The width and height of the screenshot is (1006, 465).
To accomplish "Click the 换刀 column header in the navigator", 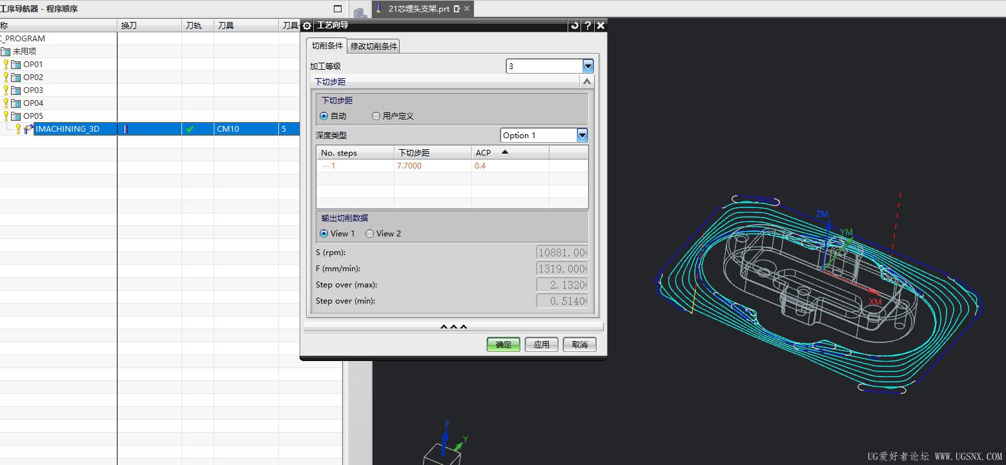I will [x=149, y=25].
